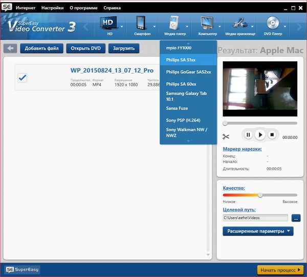Click the Качество quality slider handle
Image resolution: width=307 pixels, height=277 pixels.
(x=260, y=195)
